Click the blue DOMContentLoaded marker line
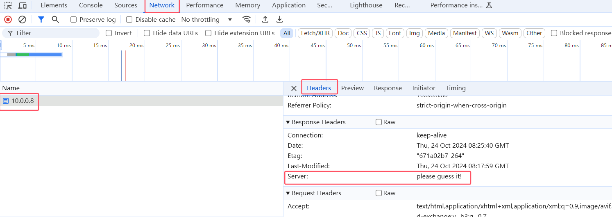The image size is (612, 217). pyautogui.click(x=122, y=66)
